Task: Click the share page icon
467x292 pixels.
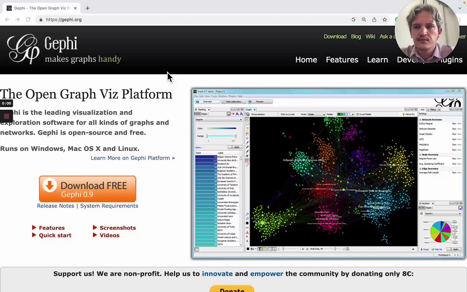Action: coord(374,20)
